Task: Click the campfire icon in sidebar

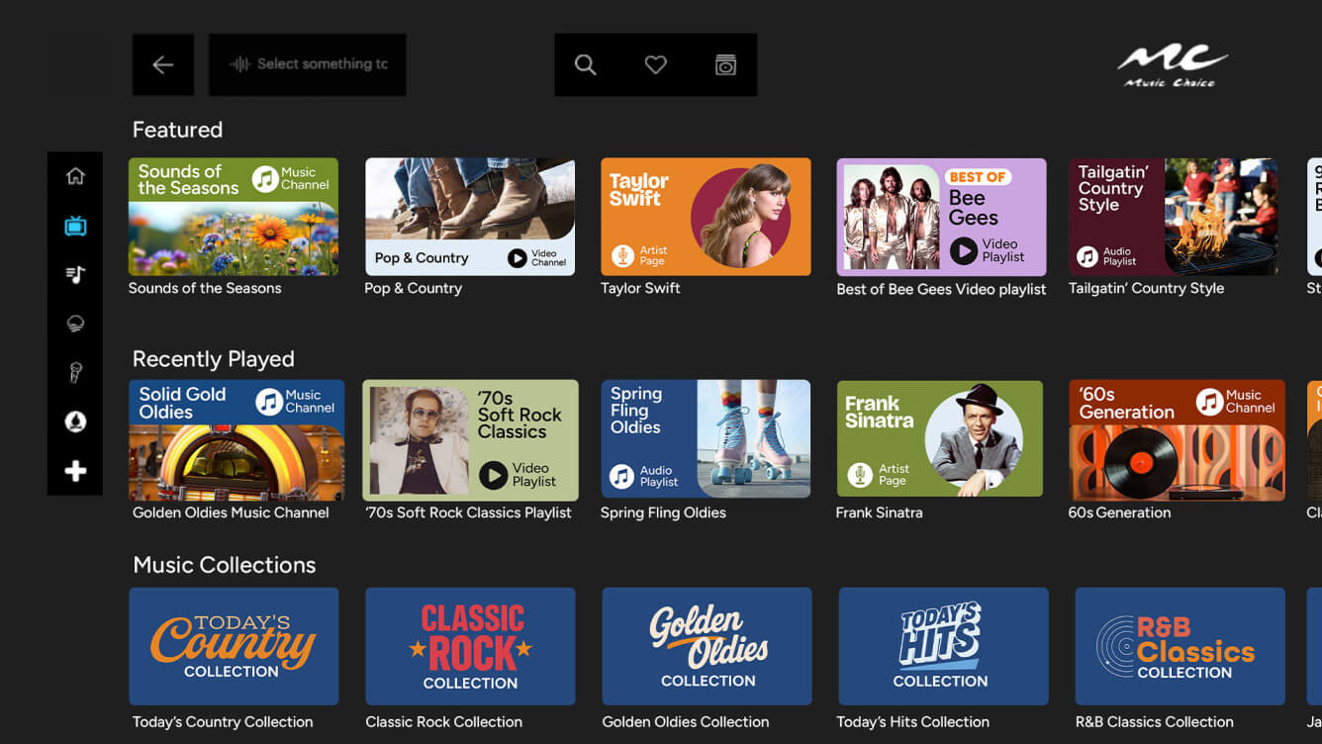Action: click(x=75, y=422)
